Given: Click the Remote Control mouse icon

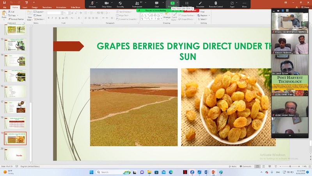Looking at the screenshot, I should point(216,3).
